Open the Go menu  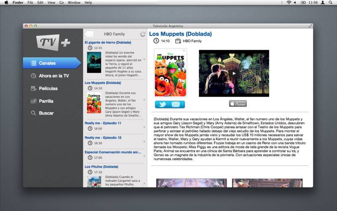(62, 3)
